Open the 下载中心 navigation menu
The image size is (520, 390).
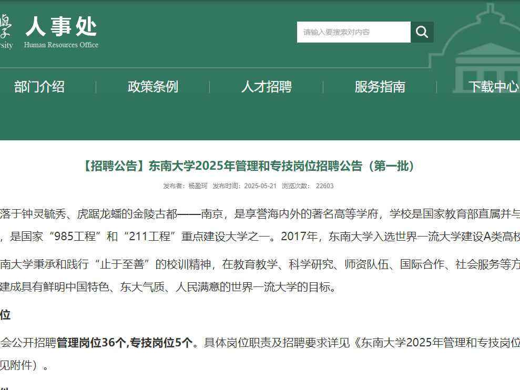coord(494,87)
